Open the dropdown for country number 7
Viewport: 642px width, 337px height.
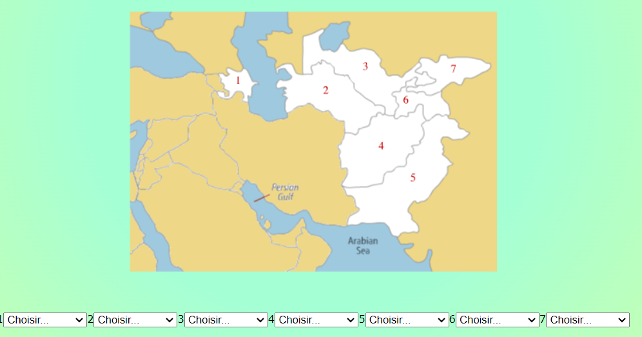tap(587, 320)
